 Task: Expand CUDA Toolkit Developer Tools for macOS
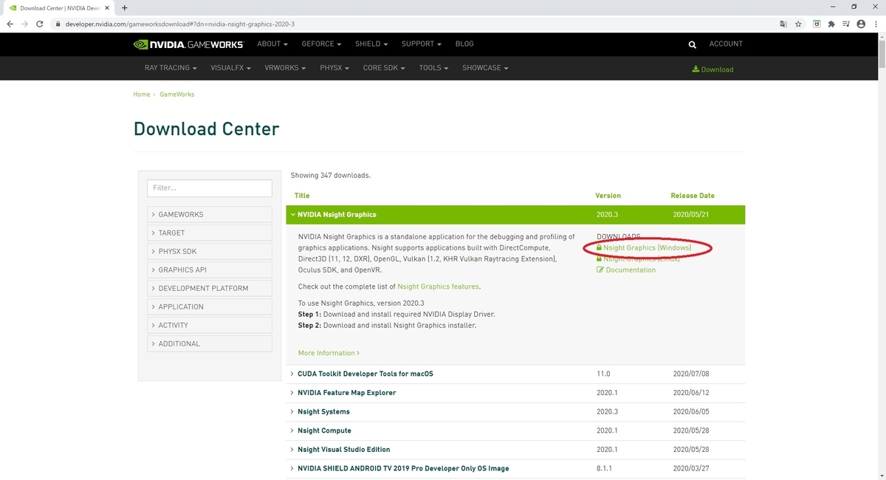[515, 374]
